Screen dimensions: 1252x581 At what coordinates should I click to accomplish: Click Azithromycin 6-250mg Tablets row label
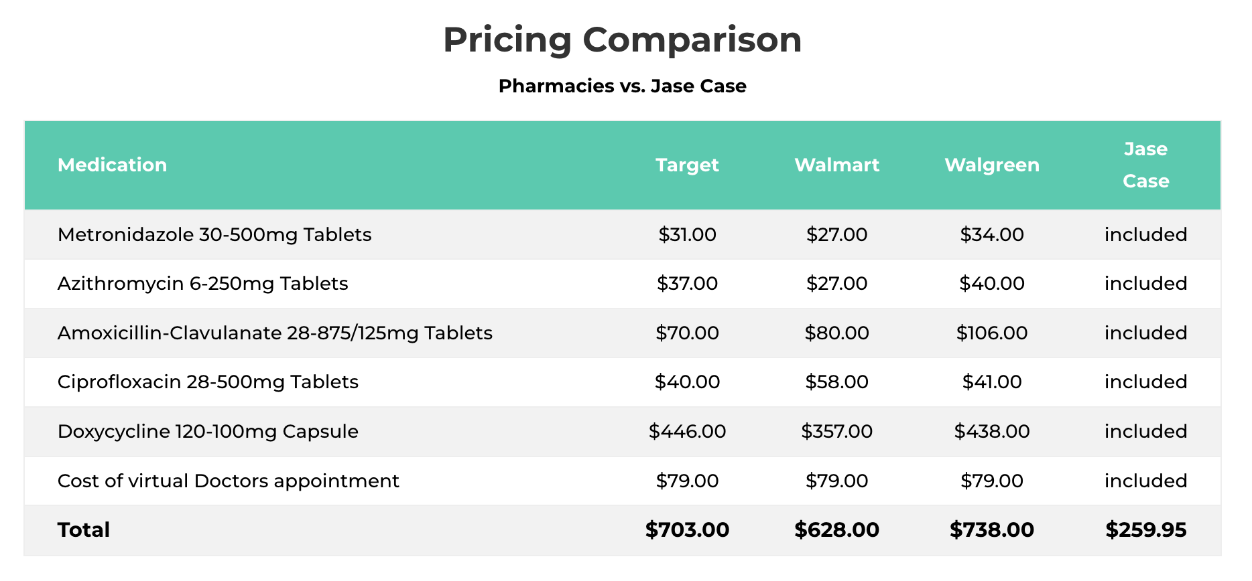[x=202, y=284]
